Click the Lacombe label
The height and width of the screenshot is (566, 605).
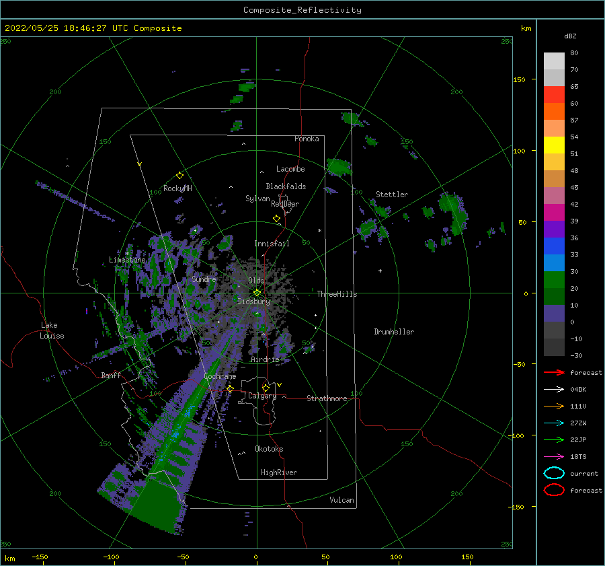(x=290, y=169)
